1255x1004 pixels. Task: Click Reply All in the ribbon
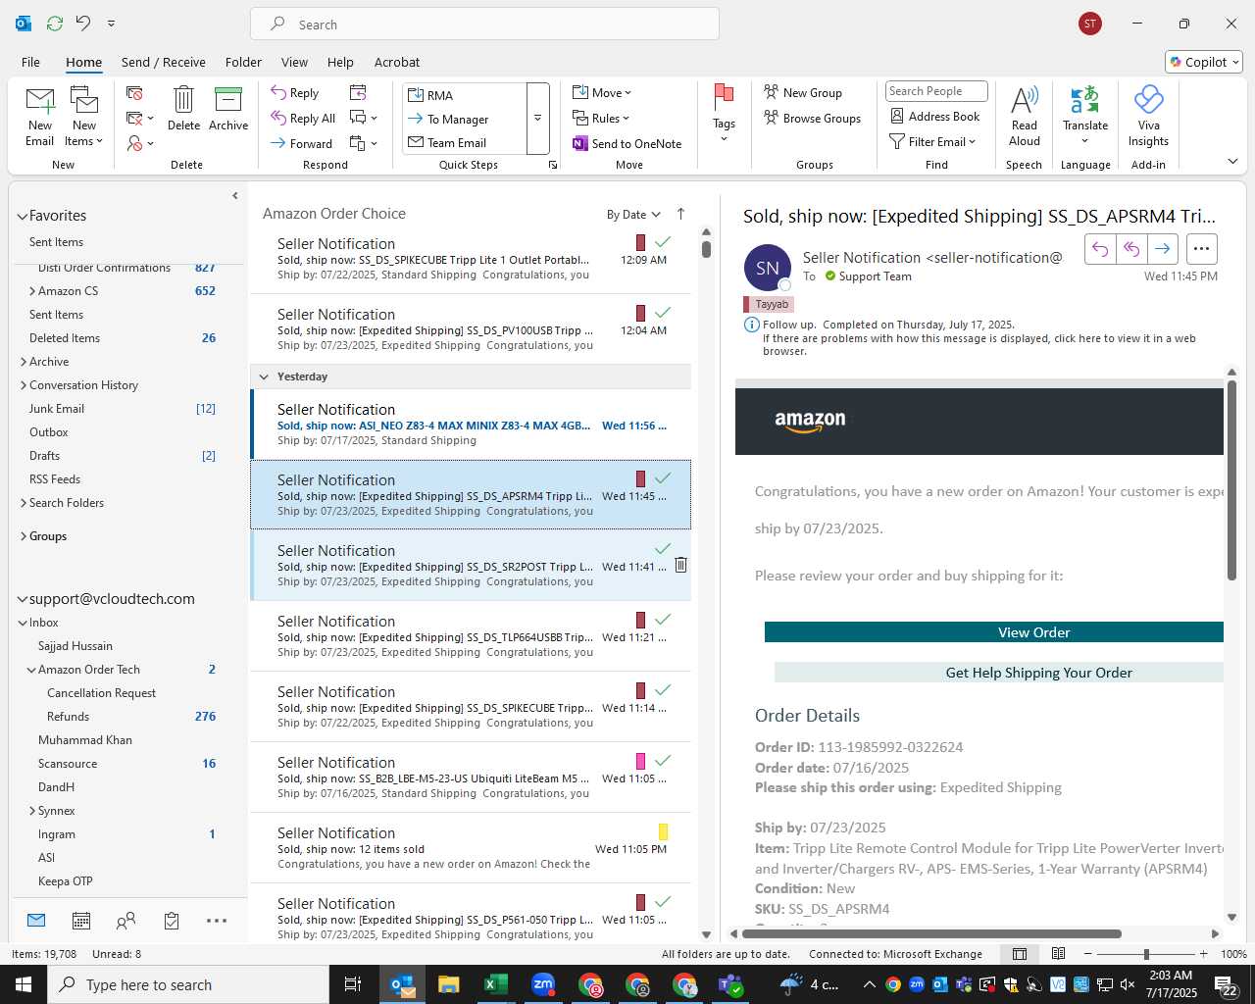303,119
